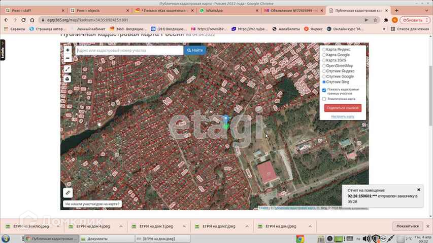Image resolution: width=433 pixels, height=243 pixels.
Task: Zoom out on the map
Action: point(68,58)
